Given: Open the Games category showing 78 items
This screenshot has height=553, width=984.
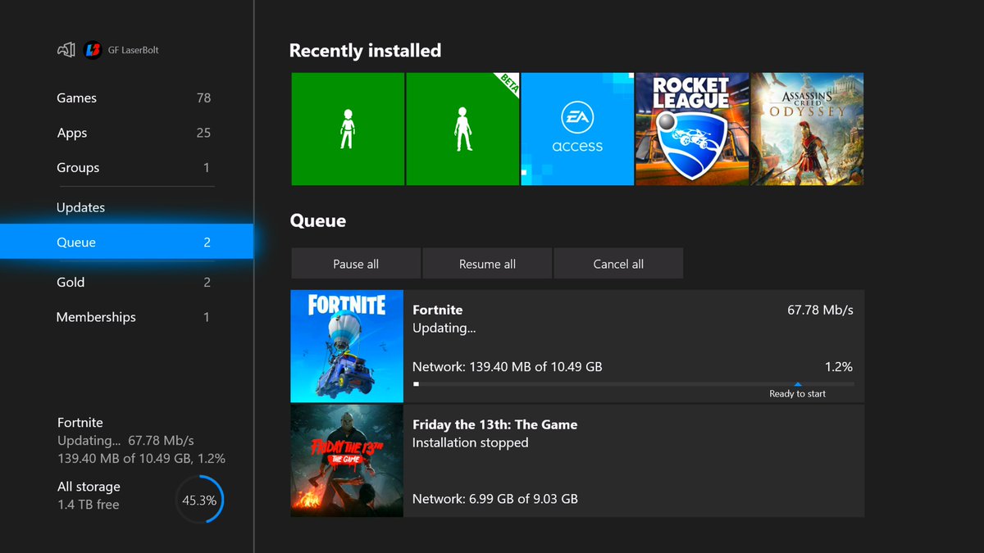Looking at the screenshot, I should pyautogui.click(x=76, y=97).
